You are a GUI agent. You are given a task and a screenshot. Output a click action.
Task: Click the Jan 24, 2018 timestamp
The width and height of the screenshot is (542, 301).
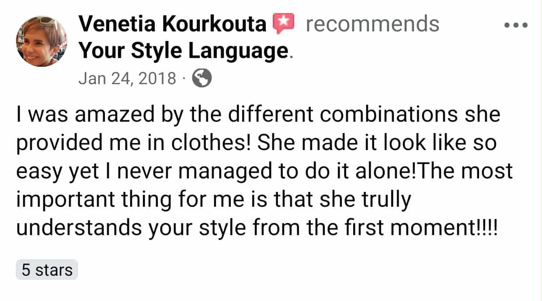[127, 79]
